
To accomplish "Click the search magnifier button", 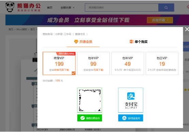I will tap(166, 8).
